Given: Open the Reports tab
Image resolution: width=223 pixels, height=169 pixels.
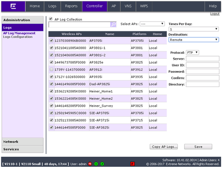Looking at the screenshot, I should [71, 6].
